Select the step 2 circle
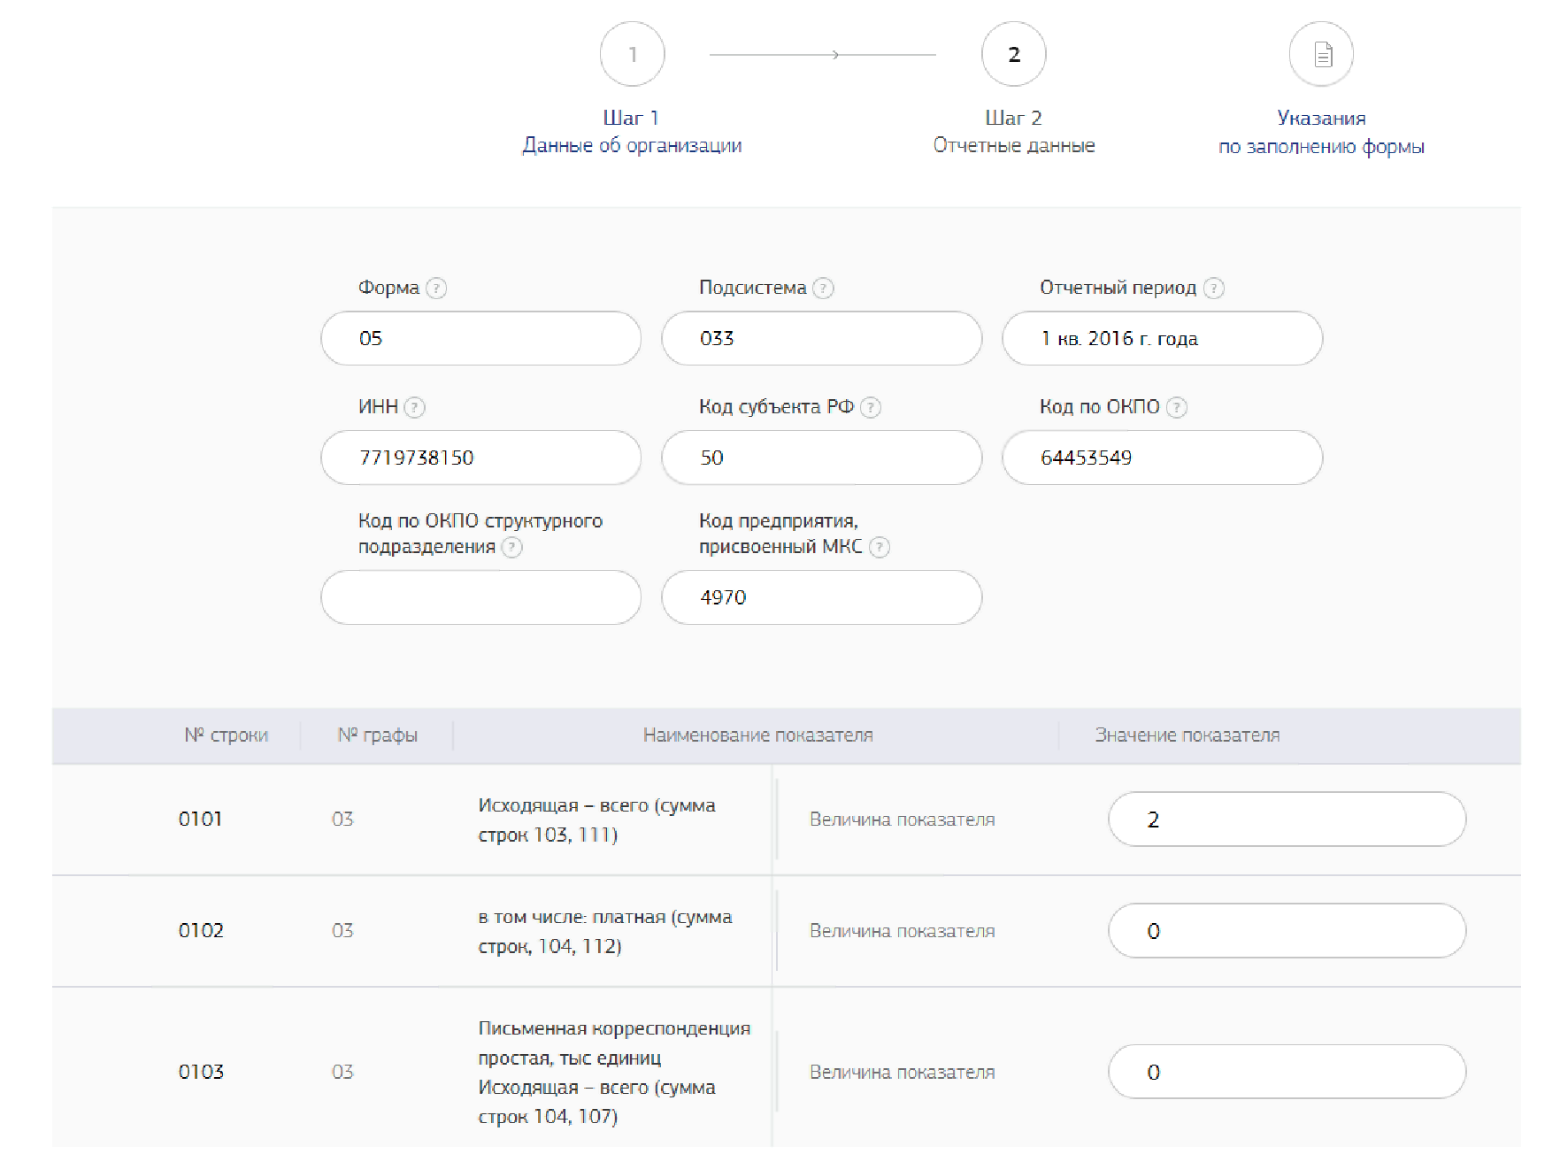This screenshot has height=1162, width=1560. coord(1013,55)
